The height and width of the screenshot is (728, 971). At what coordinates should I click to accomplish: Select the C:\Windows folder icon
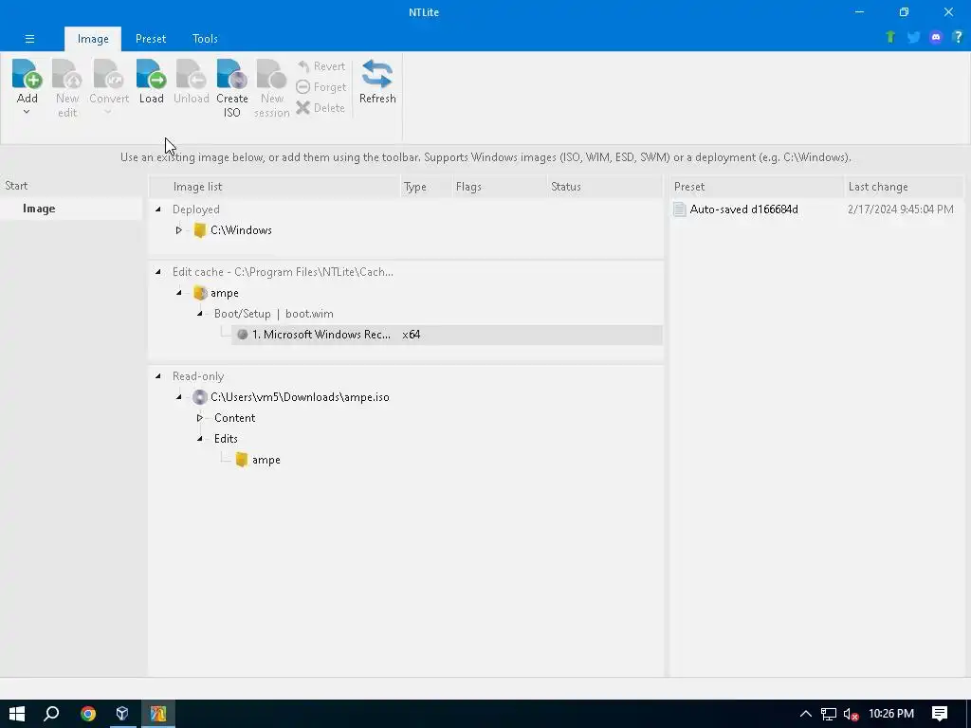[199, 230]
